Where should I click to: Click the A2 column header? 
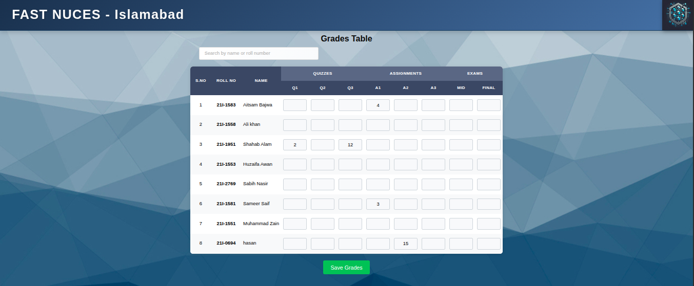406,88
